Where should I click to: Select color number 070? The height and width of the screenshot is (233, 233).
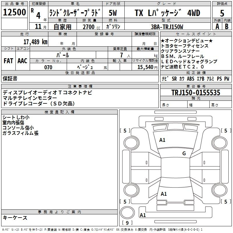pyautogui.click(x=48, y=67)
